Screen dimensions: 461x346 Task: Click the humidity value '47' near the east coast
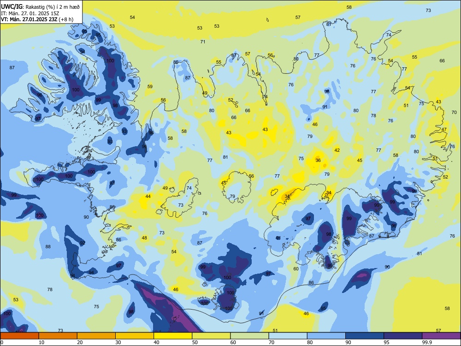[x=444, y=130]
